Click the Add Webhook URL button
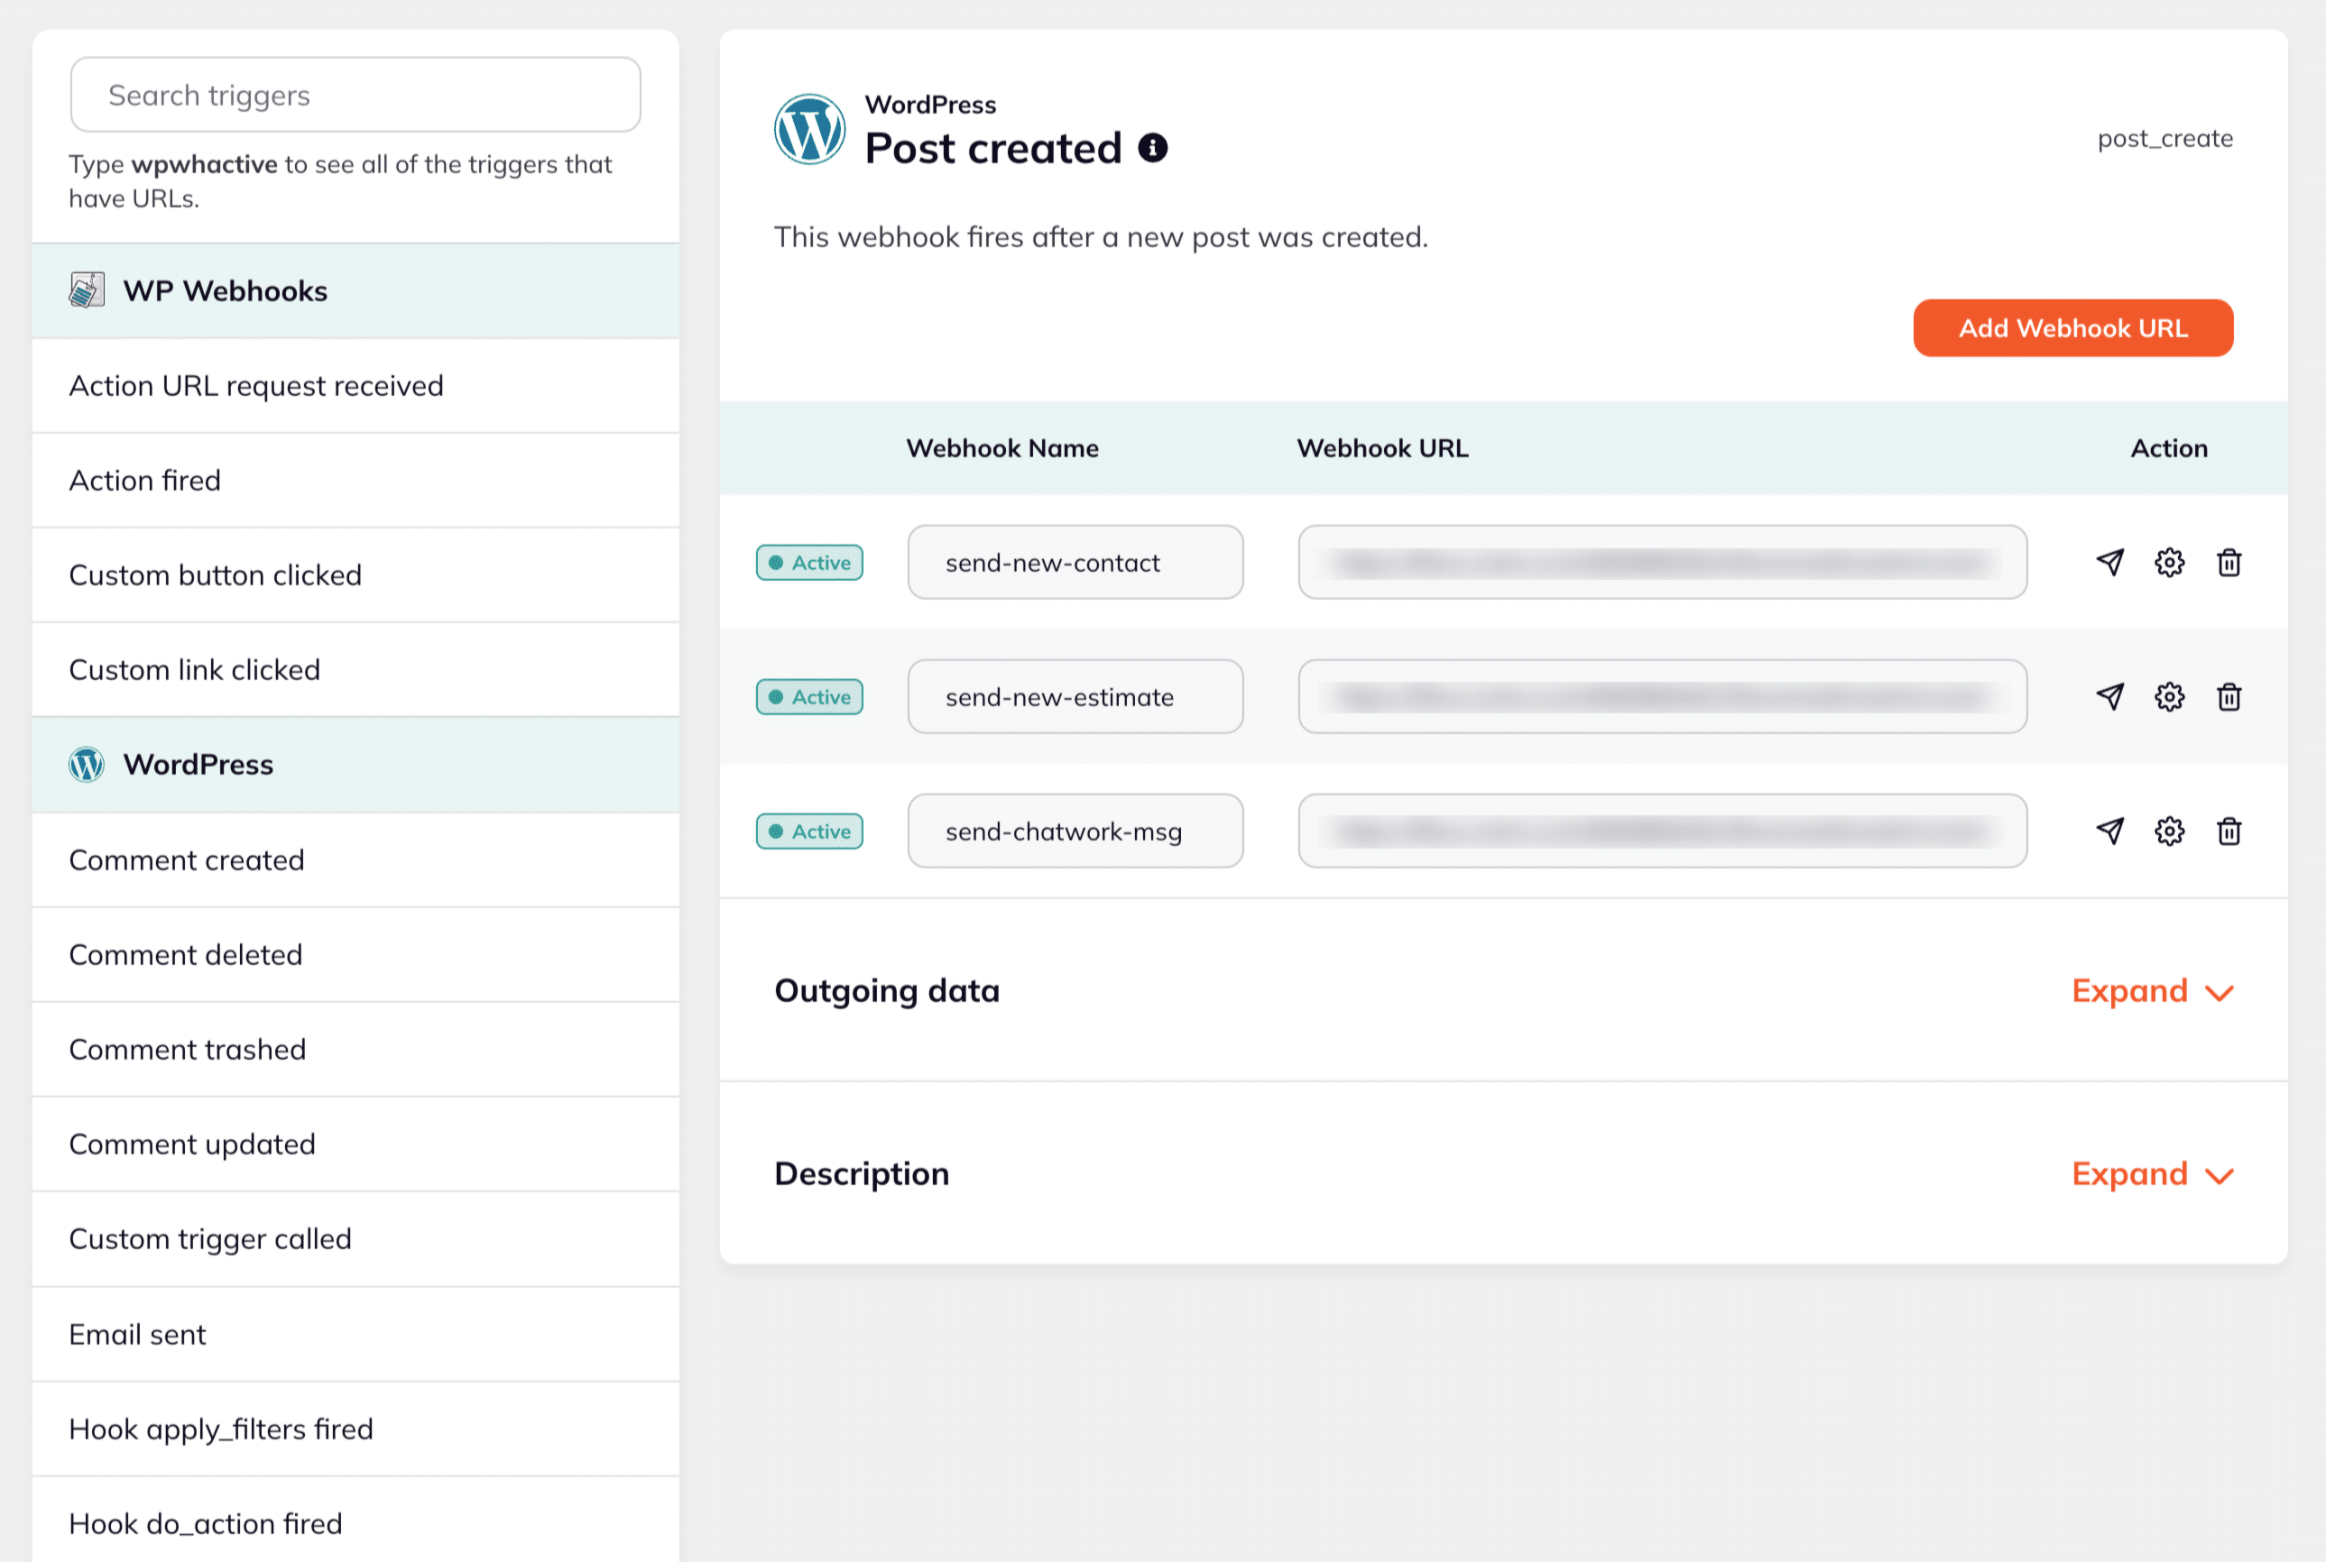This screenshot has width=2326, height=1562. tap(2072, 327)
